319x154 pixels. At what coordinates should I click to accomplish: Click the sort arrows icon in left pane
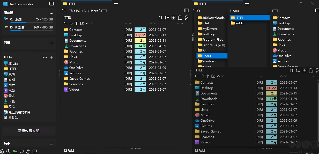[161, 18]
